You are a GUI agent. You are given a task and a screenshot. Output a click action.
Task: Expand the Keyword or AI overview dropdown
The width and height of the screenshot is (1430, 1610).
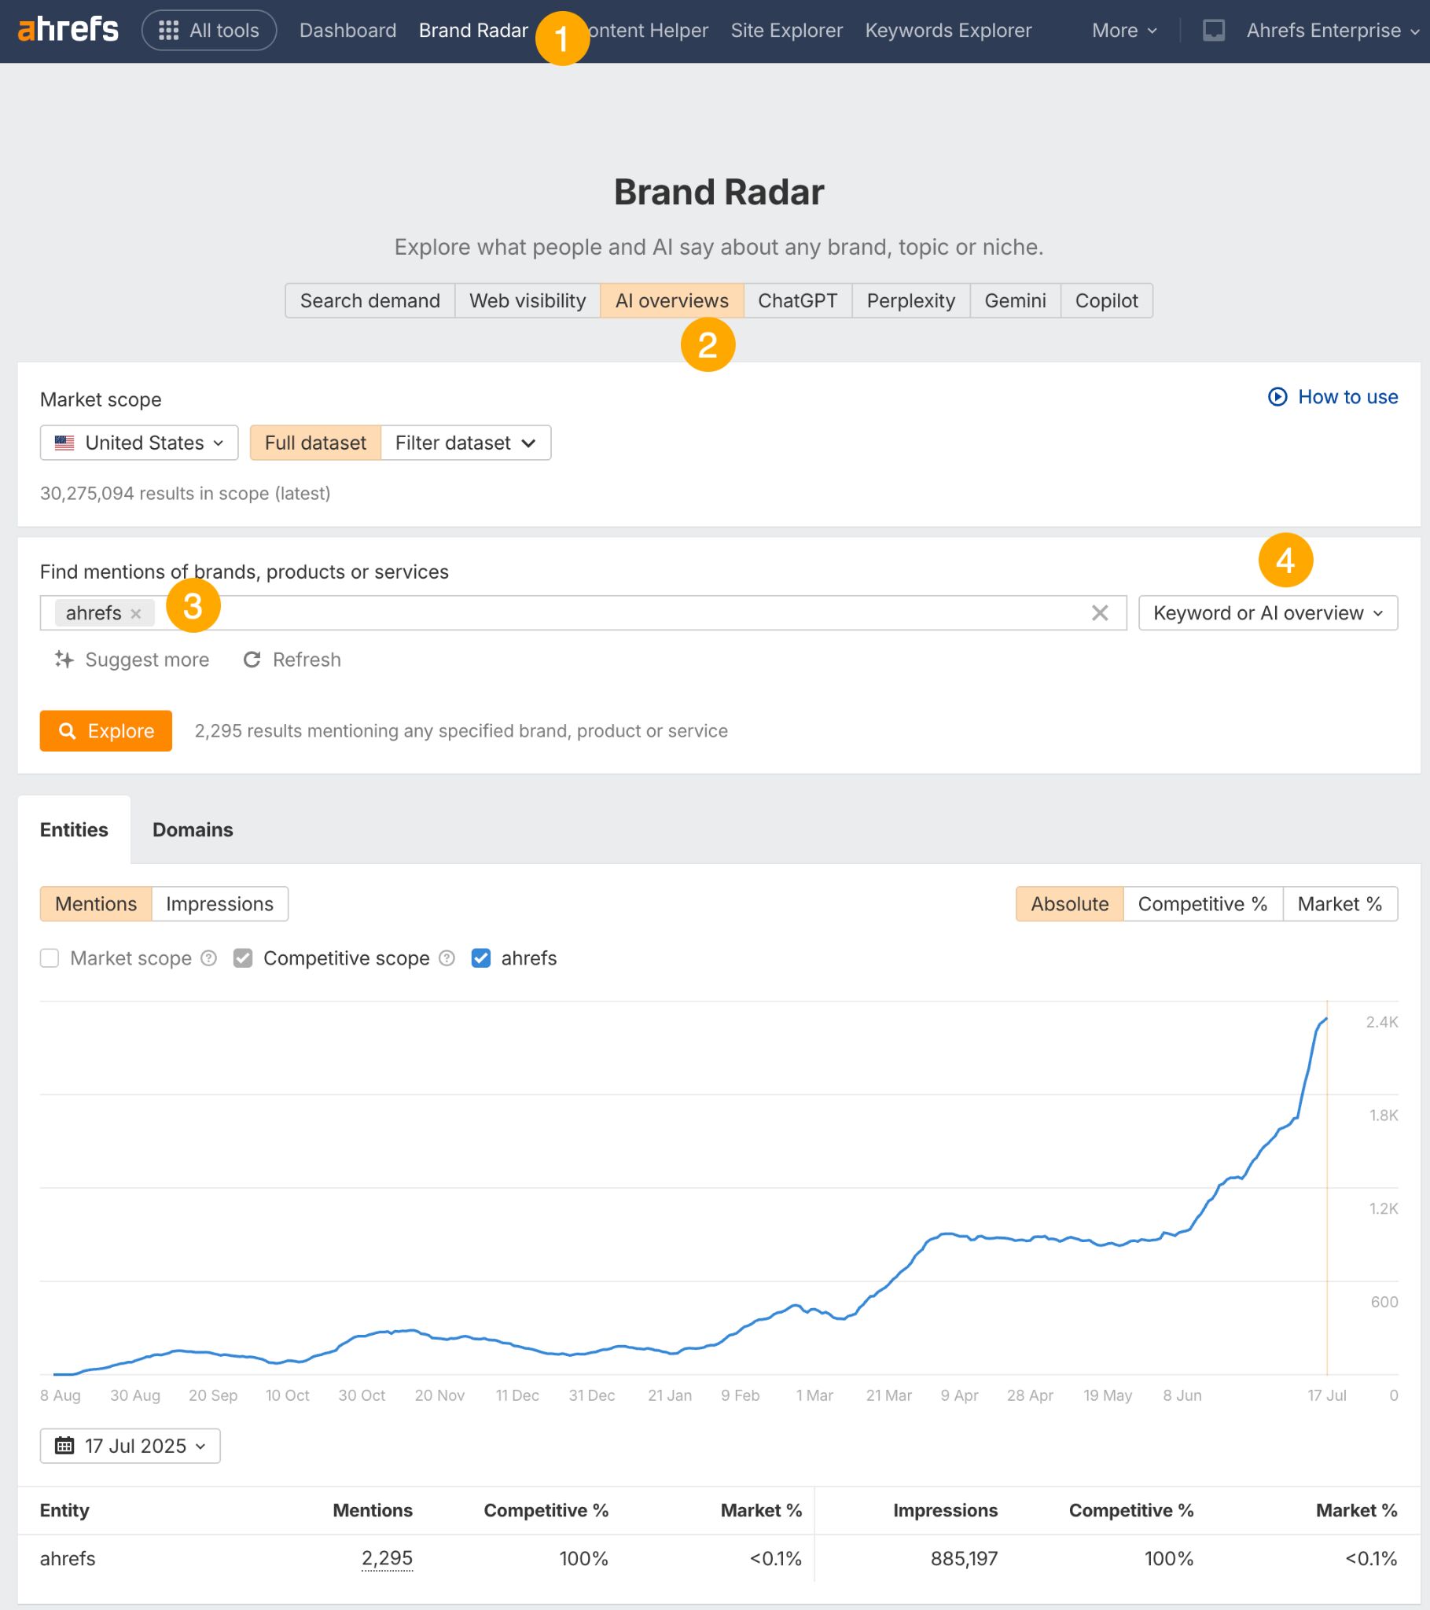click(x=1266, y=613)
